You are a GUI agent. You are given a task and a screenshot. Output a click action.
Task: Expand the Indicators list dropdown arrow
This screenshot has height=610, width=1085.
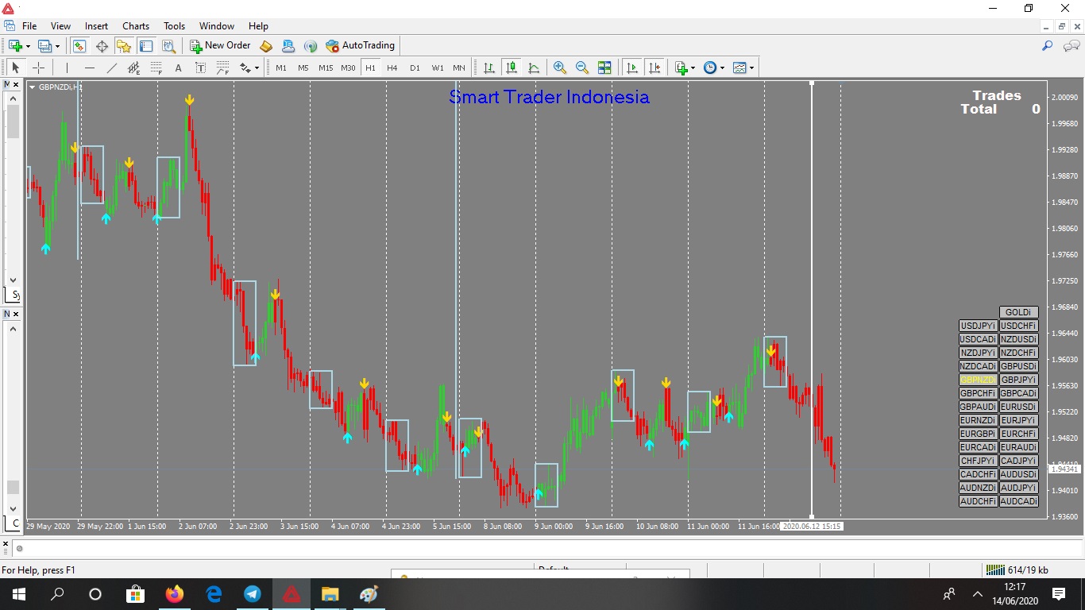(x=693, y=68)
